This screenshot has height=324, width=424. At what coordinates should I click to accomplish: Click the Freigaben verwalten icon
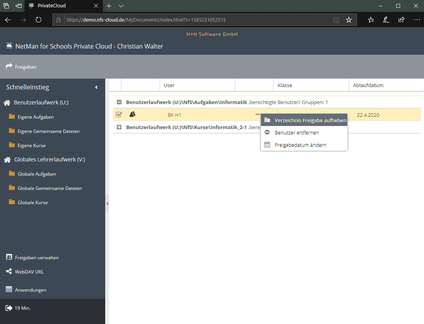pos(9,257)
